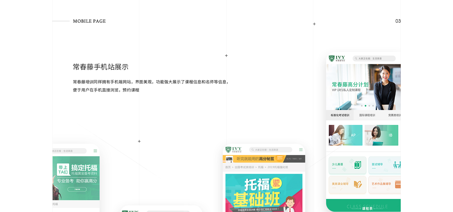Open the 托福基础班 course poster
This screenshot has width=453, height=212.
[x=264, y=193]
